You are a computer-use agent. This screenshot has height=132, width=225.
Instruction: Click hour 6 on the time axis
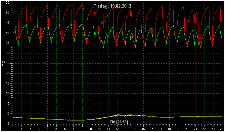65,129
